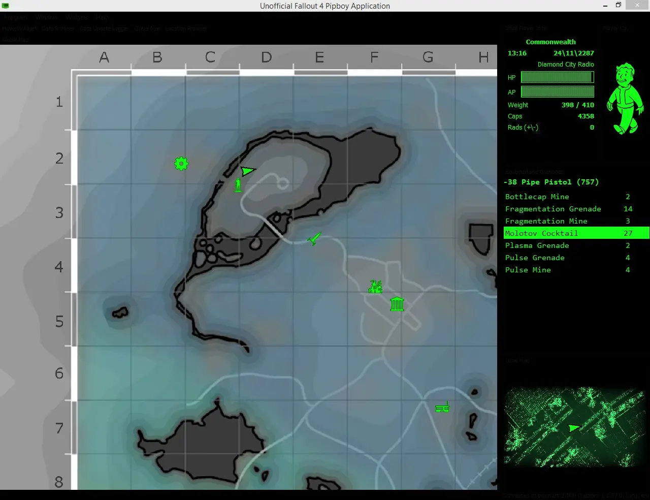
Task: Click the column D header on map
Action: (266, 57)
